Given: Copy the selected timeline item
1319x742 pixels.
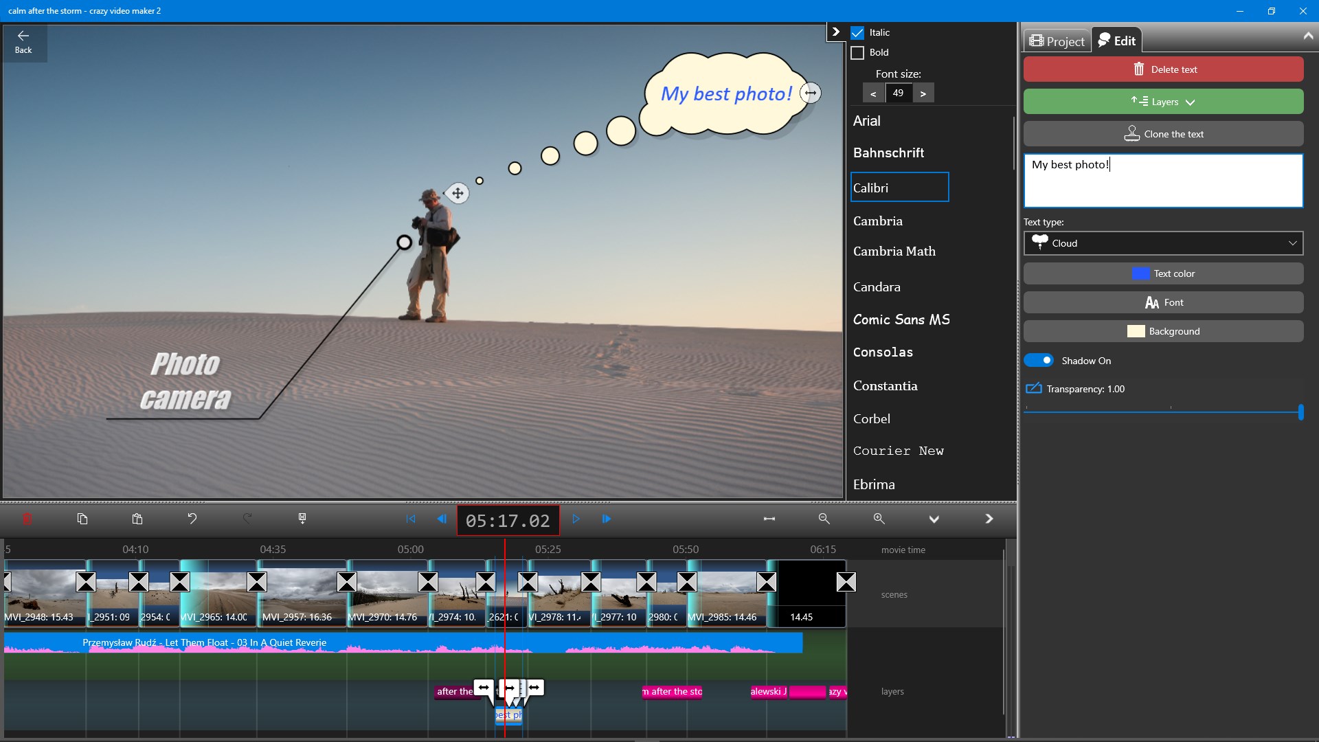Looking at the screenshot, I should pos(82,519).
